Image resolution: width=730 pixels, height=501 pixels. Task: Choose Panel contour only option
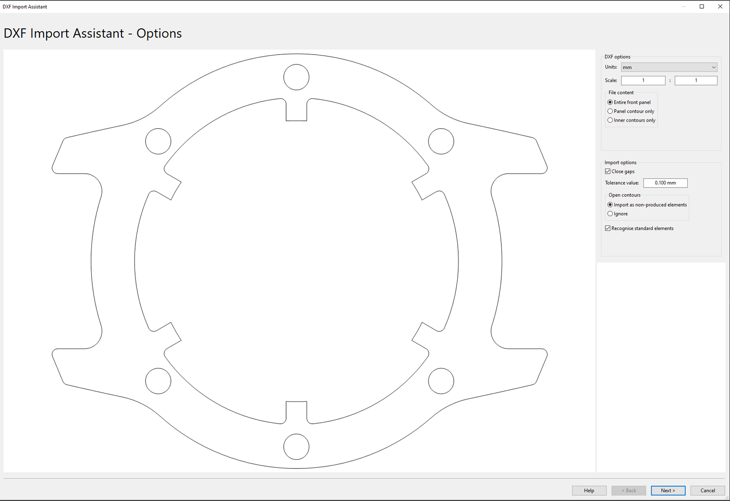pyautogui.click(x=610, y=111)
